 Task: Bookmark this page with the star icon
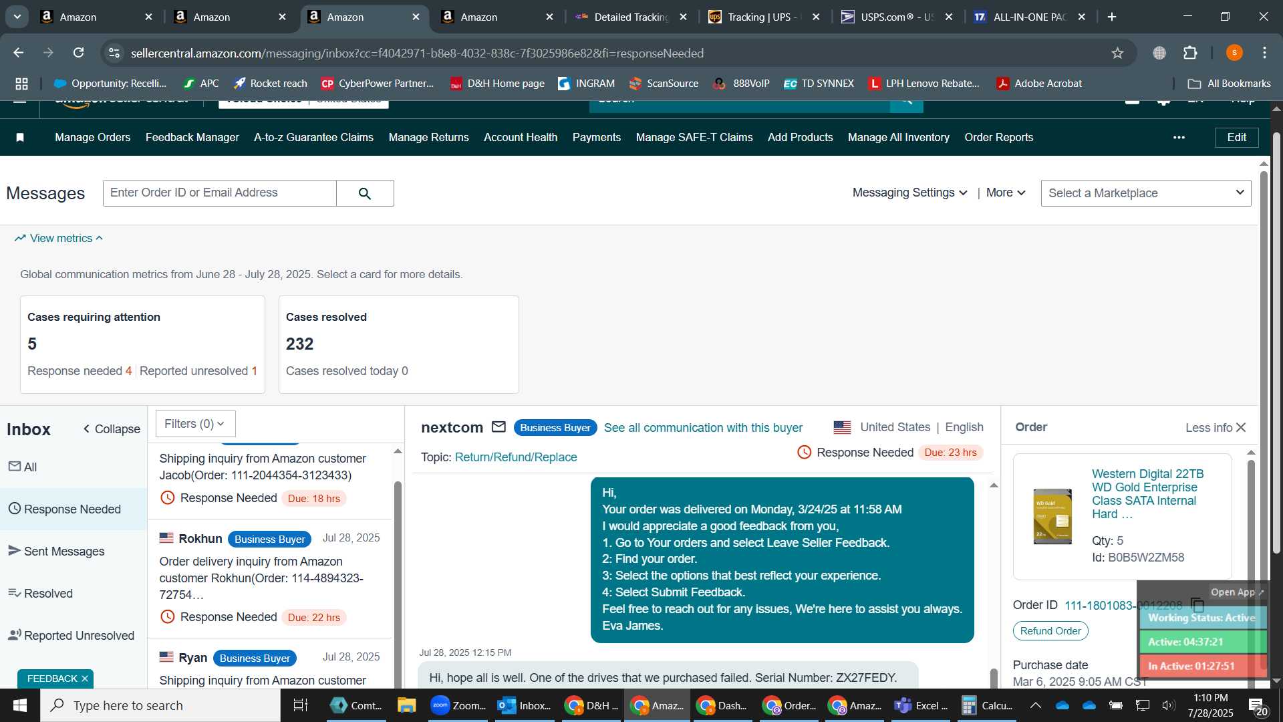pos(1117,53)
